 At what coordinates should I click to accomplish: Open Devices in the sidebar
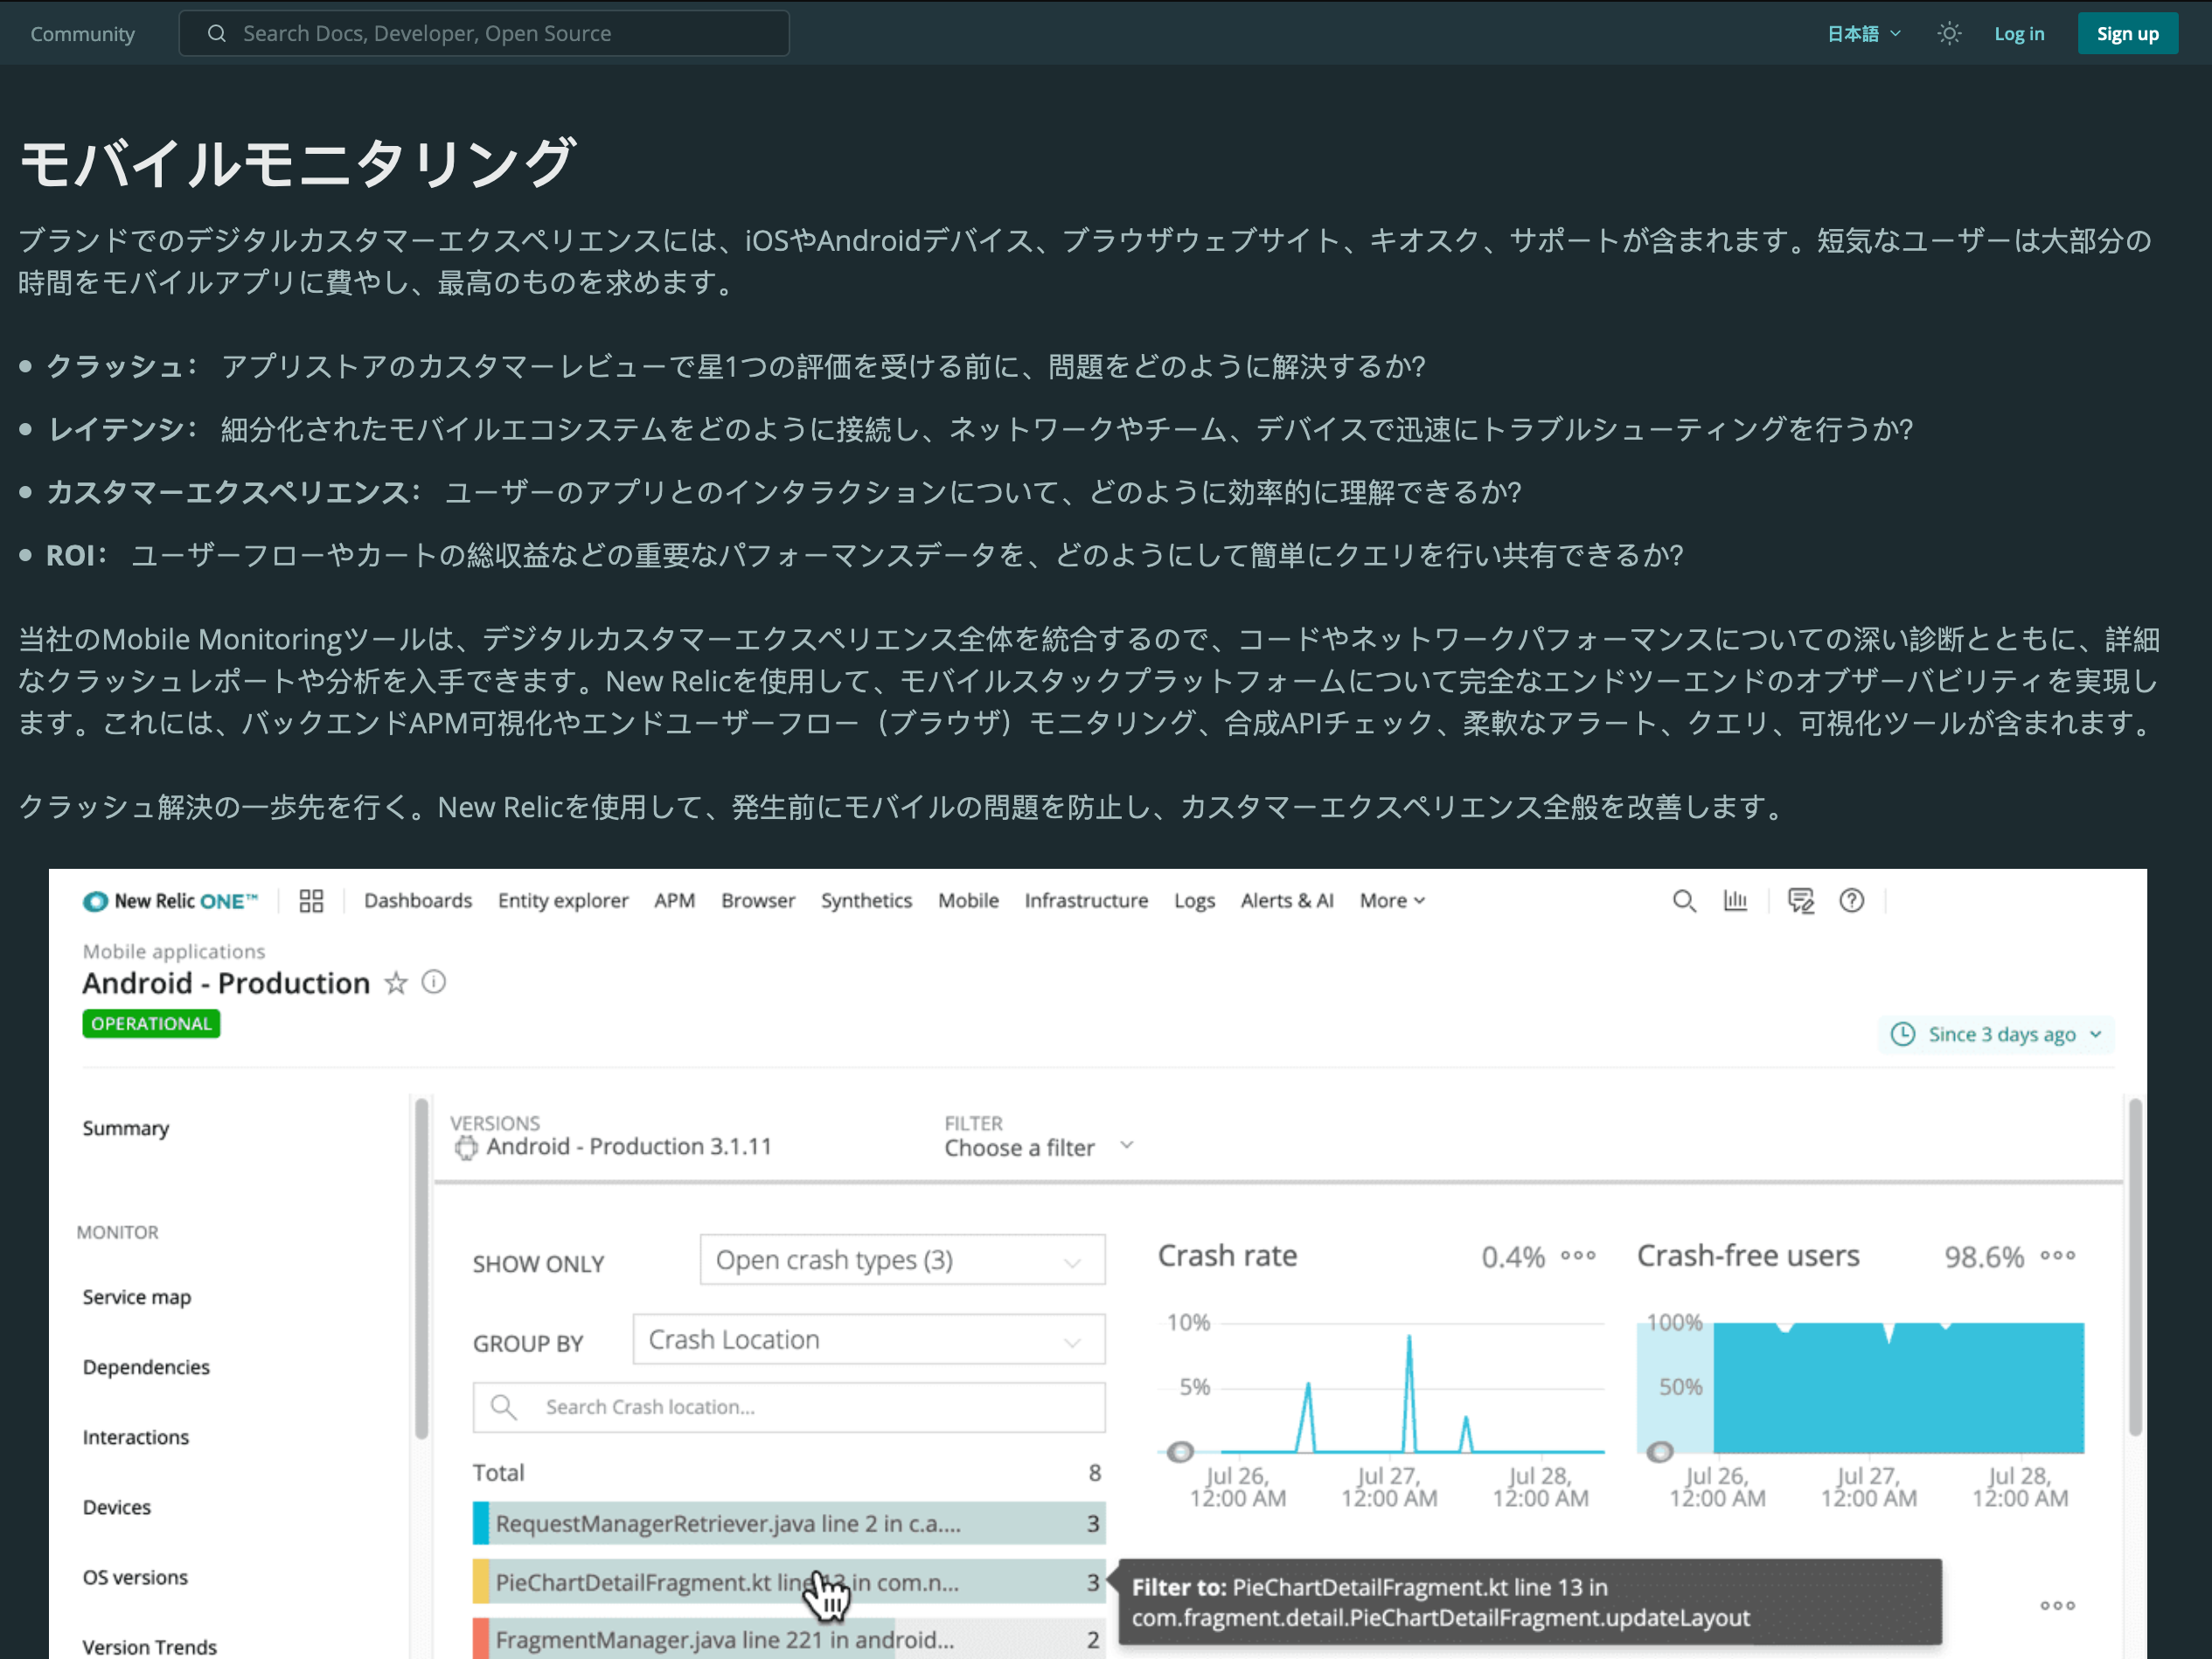tap(116, 1507)
